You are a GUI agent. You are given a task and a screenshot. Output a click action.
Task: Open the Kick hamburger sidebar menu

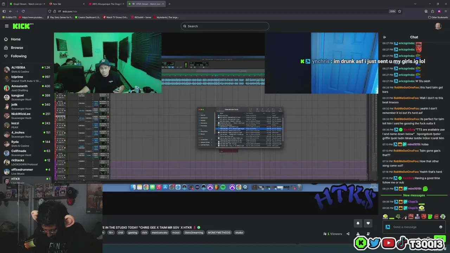(x=7, y=26)
